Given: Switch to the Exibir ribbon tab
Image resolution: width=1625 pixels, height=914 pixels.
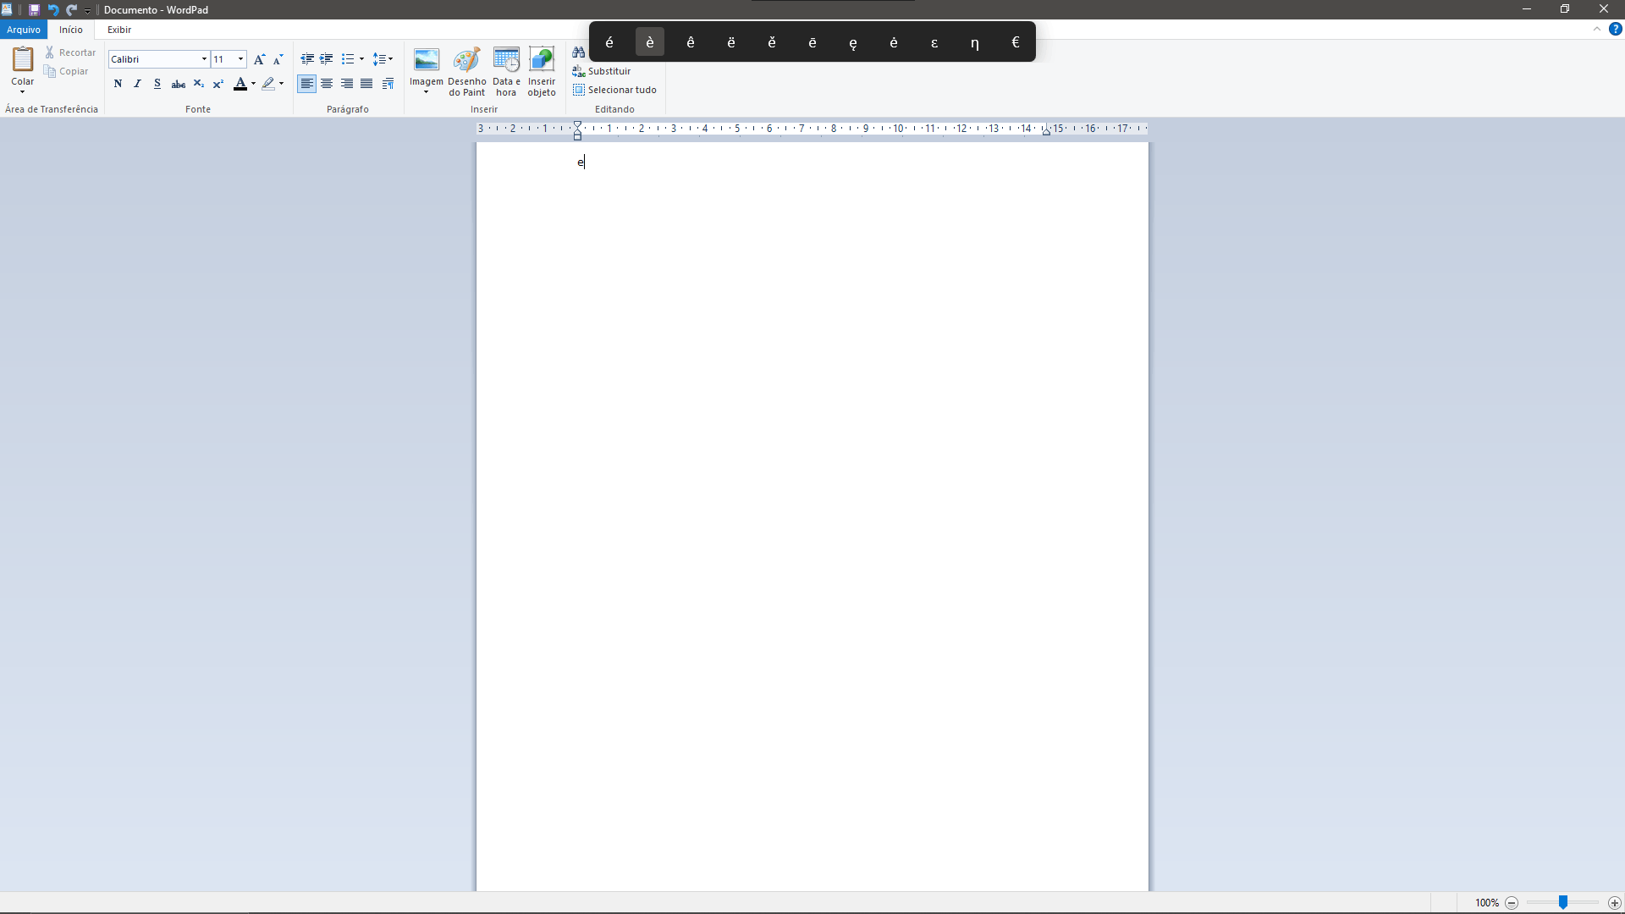Looking at the screenshot, I should (119, 30).
